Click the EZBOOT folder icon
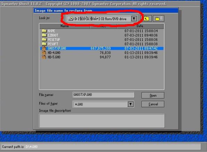The image size is (207, 152). (x=44, y=35)
